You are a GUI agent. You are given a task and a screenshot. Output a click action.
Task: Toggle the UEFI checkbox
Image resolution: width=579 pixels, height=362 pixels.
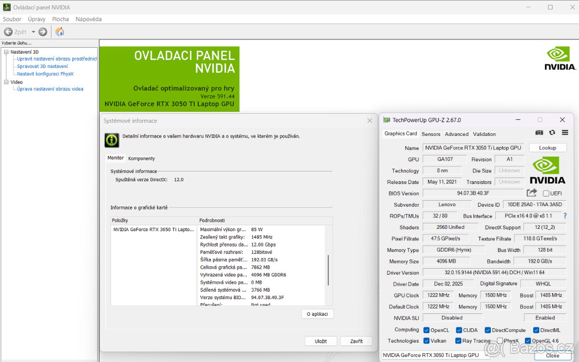coord(546,194)
